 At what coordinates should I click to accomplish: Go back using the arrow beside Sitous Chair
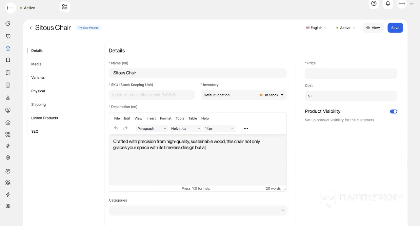[x=31, y=28]
